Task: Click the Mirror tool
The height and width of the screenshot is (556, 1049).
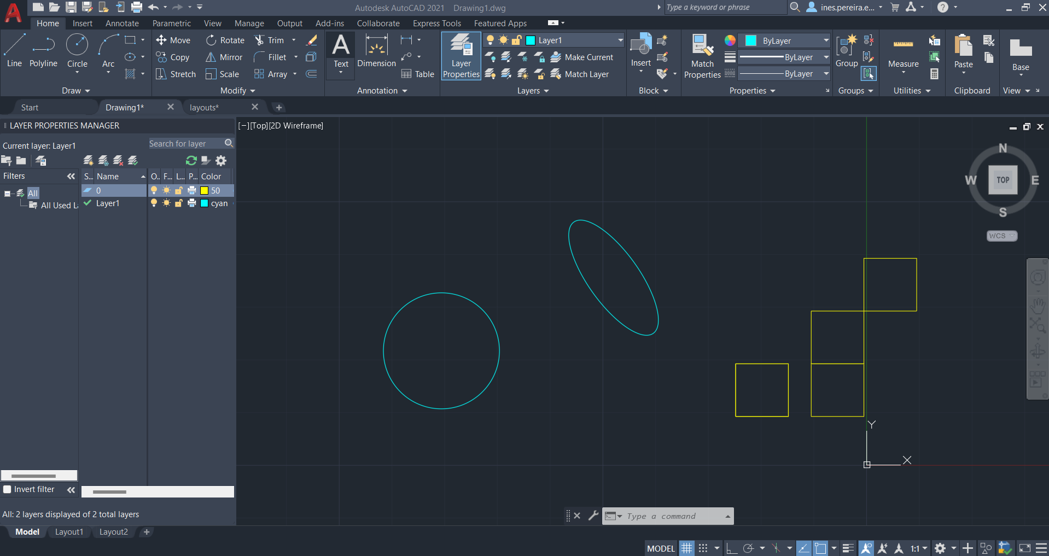Action: pos(224,57)
